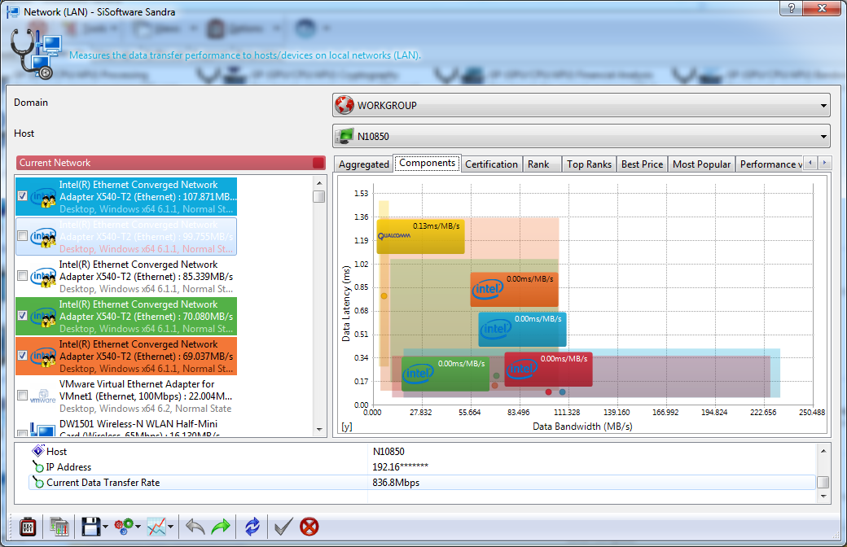The height and width of the screenshot is (547, 847).
Task: Refresh results with the blue arrows icon
Action: [x=252, y=527]
